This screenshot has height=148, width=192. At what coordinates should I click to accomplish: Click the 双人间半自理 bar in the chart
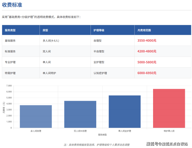tap(80, 114)
